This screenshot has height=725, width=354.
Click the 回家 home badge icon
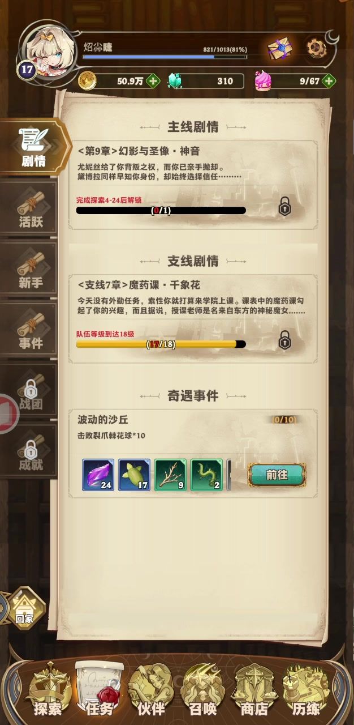pos(25,608)
